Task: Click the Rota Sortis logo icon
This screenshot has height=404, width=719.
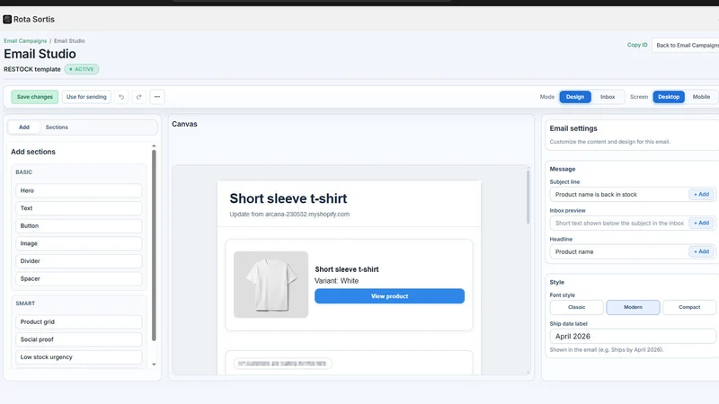Action: pyautogui.click(x=7, y=19)
